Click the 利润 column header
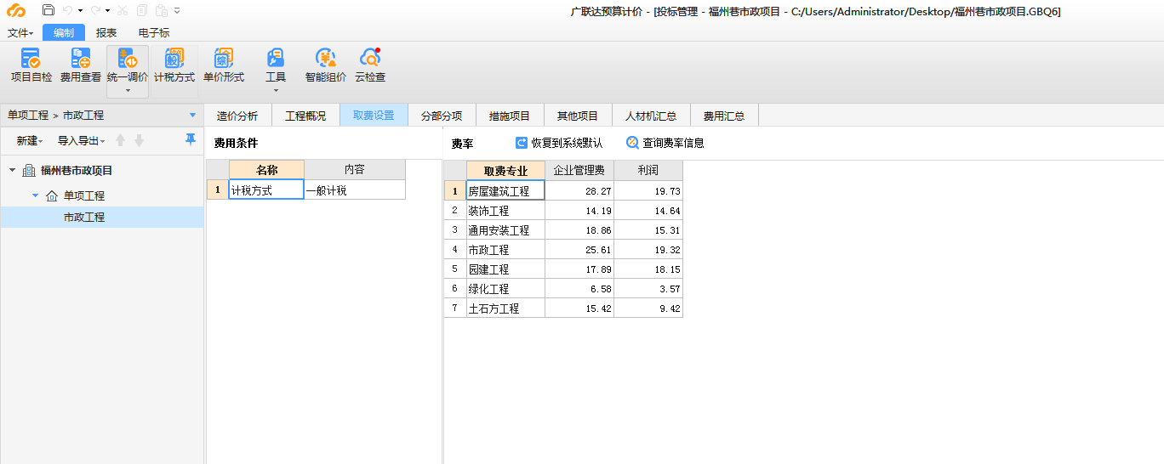The image size is (1164, 464). (x=648, y=170)
